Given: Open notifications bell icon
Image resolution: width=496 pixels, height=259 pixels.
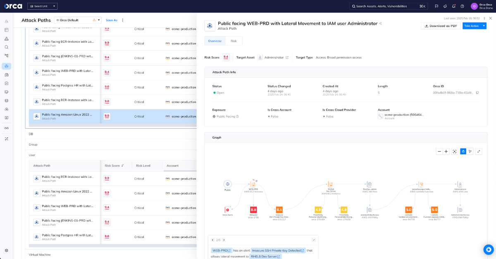Looking at the screenshot, I should [x=454, y=6].
